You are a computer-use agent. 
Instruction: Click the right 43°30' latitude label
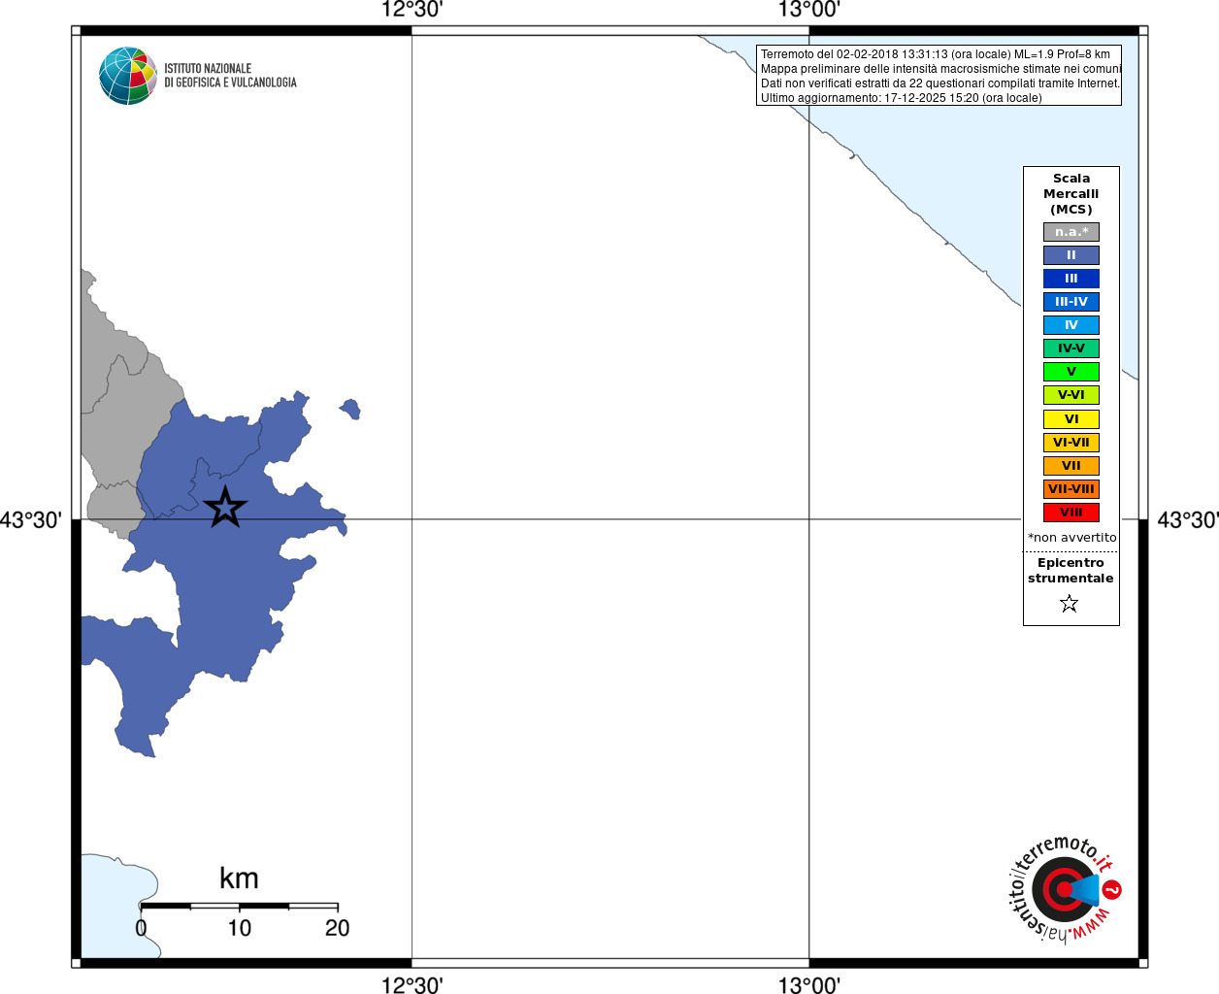pyautogui.click(x=1188, y=520)
